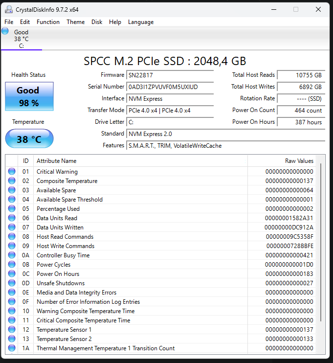Click the blue status orb for Critical Warning
Screen dimensions: 333x363
click(12, 172)
